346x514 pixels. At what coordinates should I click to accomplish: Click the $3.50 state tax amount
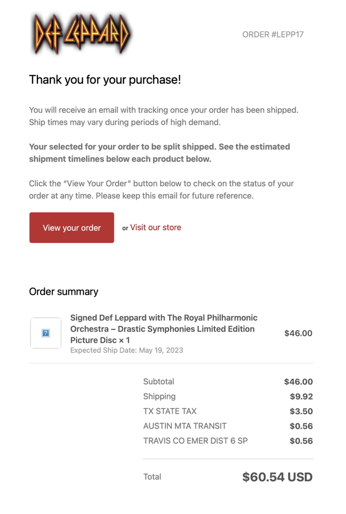301,412
